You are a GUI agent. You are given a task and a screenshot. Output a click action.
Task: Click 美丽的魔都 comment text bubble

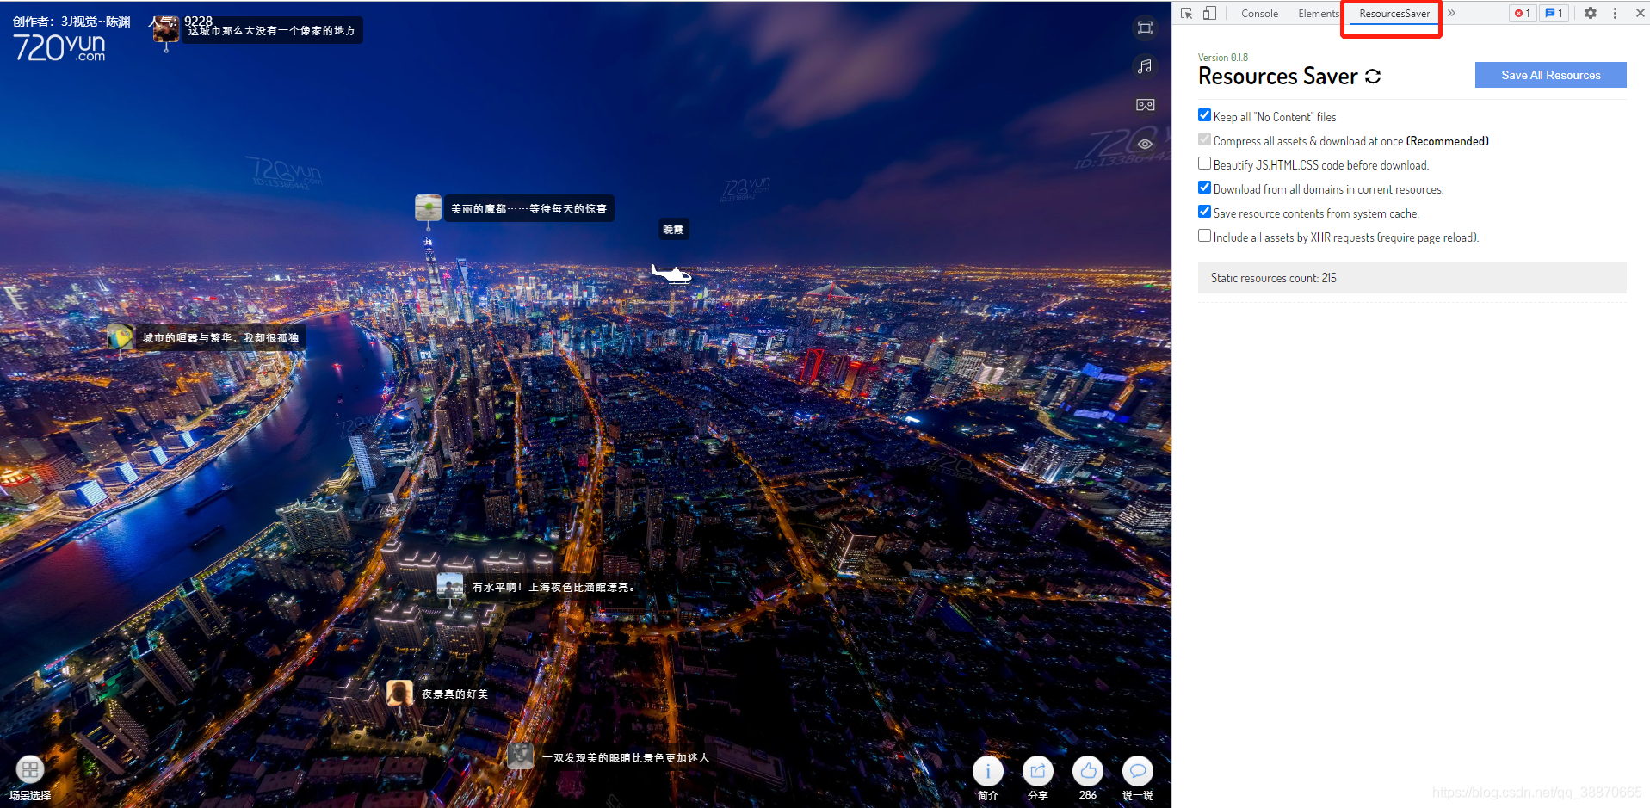tap(528, 208)
